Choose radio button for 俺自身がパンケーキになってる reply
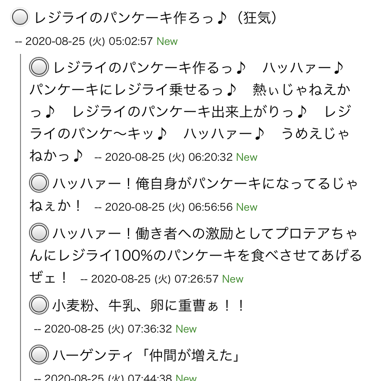The height and width of the screenshot is (381, 375). point(39,183)
